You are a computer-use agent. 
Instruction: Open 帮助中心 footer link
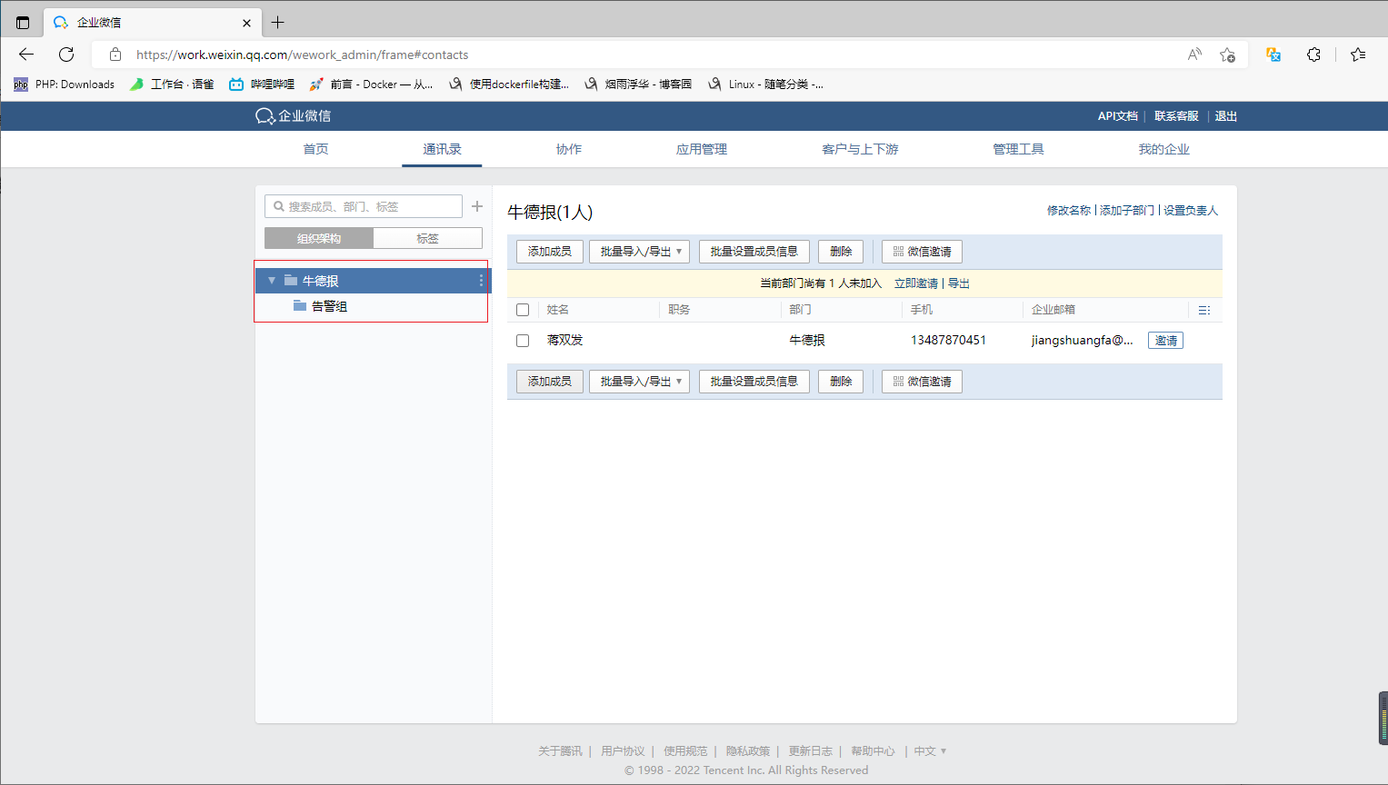click(873, 751)
